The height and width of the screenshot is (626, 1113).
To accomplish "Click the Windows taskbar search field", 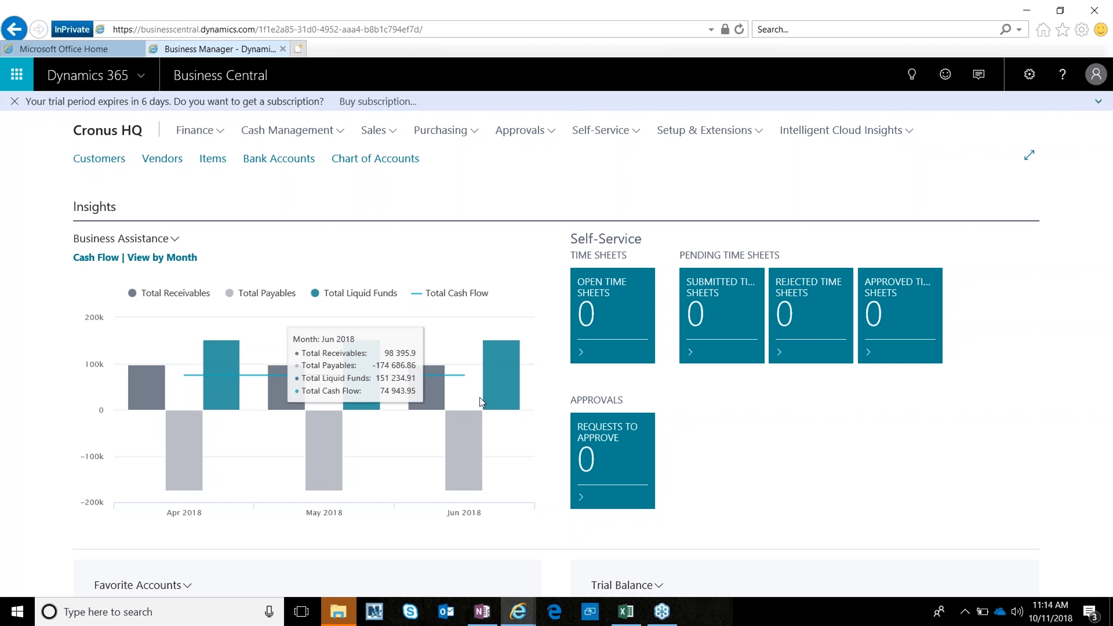I will click(159, 612).
